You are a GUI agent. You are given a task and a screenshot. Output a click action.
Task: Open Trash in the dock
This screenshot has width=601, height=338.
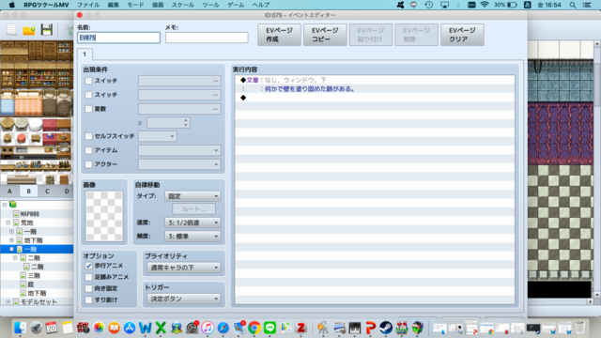point(580,328)
